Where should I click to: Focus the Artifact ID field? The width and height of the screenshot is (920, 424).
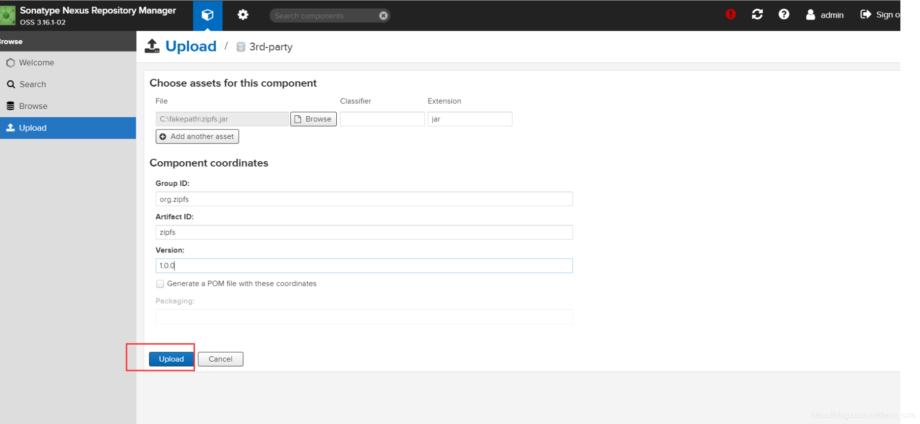point(364,232)
